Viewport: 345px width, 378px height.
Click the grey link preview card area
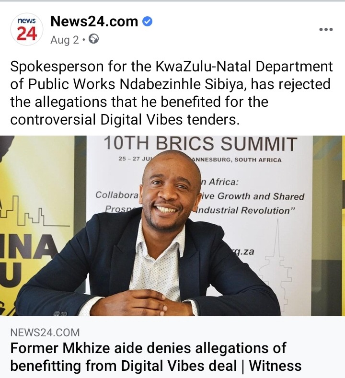pos(172,347)
